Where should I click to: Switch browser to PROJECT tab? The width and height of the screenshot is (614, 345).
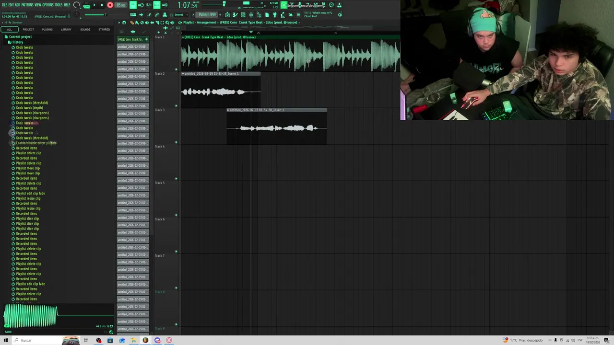[28, 29]
